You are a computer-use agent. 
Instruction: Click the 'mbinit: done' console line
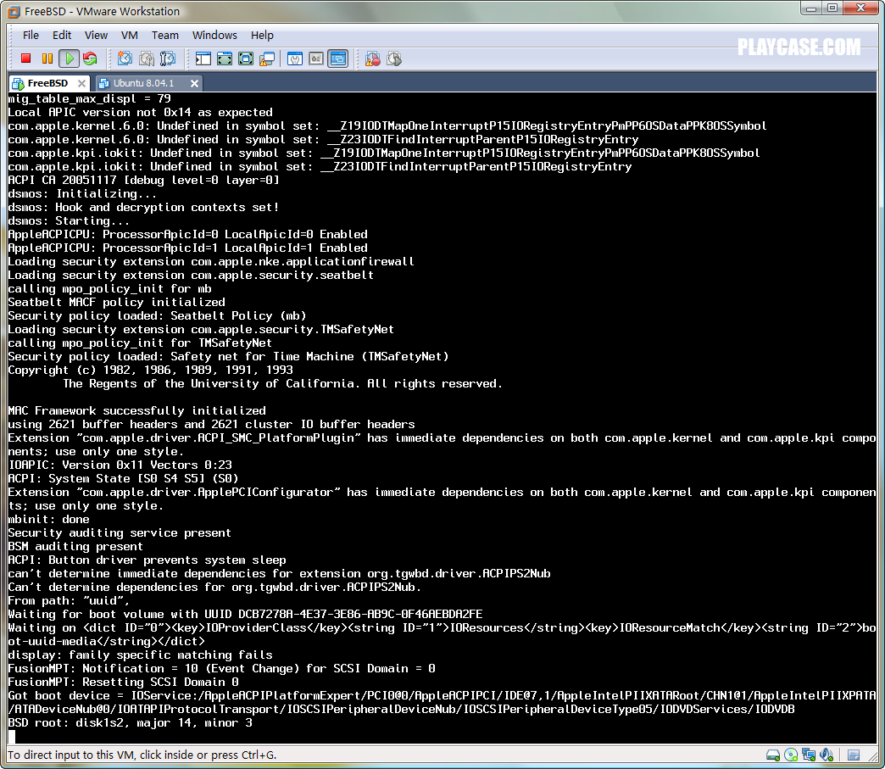click(x=48, y=519)
